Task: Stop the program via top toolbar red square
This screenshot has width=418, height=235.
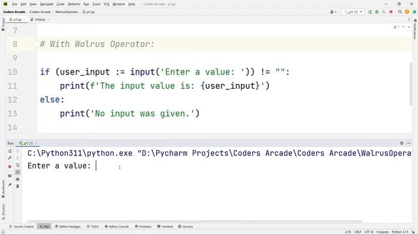Action: [391, 12]
